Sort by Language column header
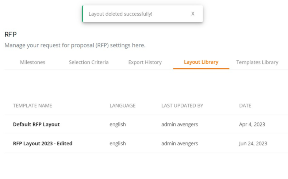 [x=123, y=106]
